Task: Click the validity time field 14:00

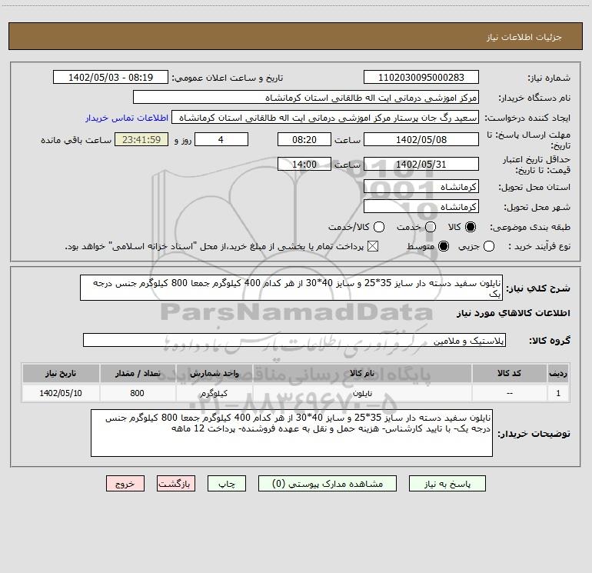Action: (x=304, y=164)
